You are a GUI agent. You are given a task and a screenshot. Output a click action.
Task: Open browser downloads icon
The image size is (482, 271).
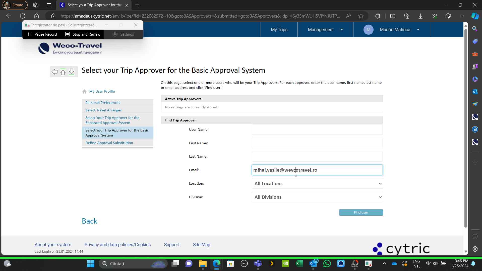(420, 16)
